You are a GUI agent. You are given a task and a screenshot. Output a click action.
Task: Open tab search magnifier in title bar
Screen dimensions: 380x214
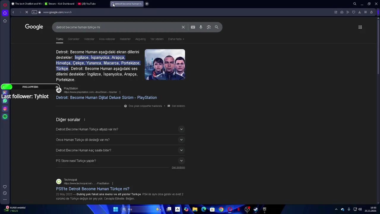tap(355, 4)
